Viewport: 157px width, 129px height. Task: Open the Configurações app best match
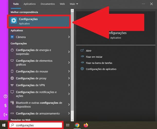click(x=39, y=21)
